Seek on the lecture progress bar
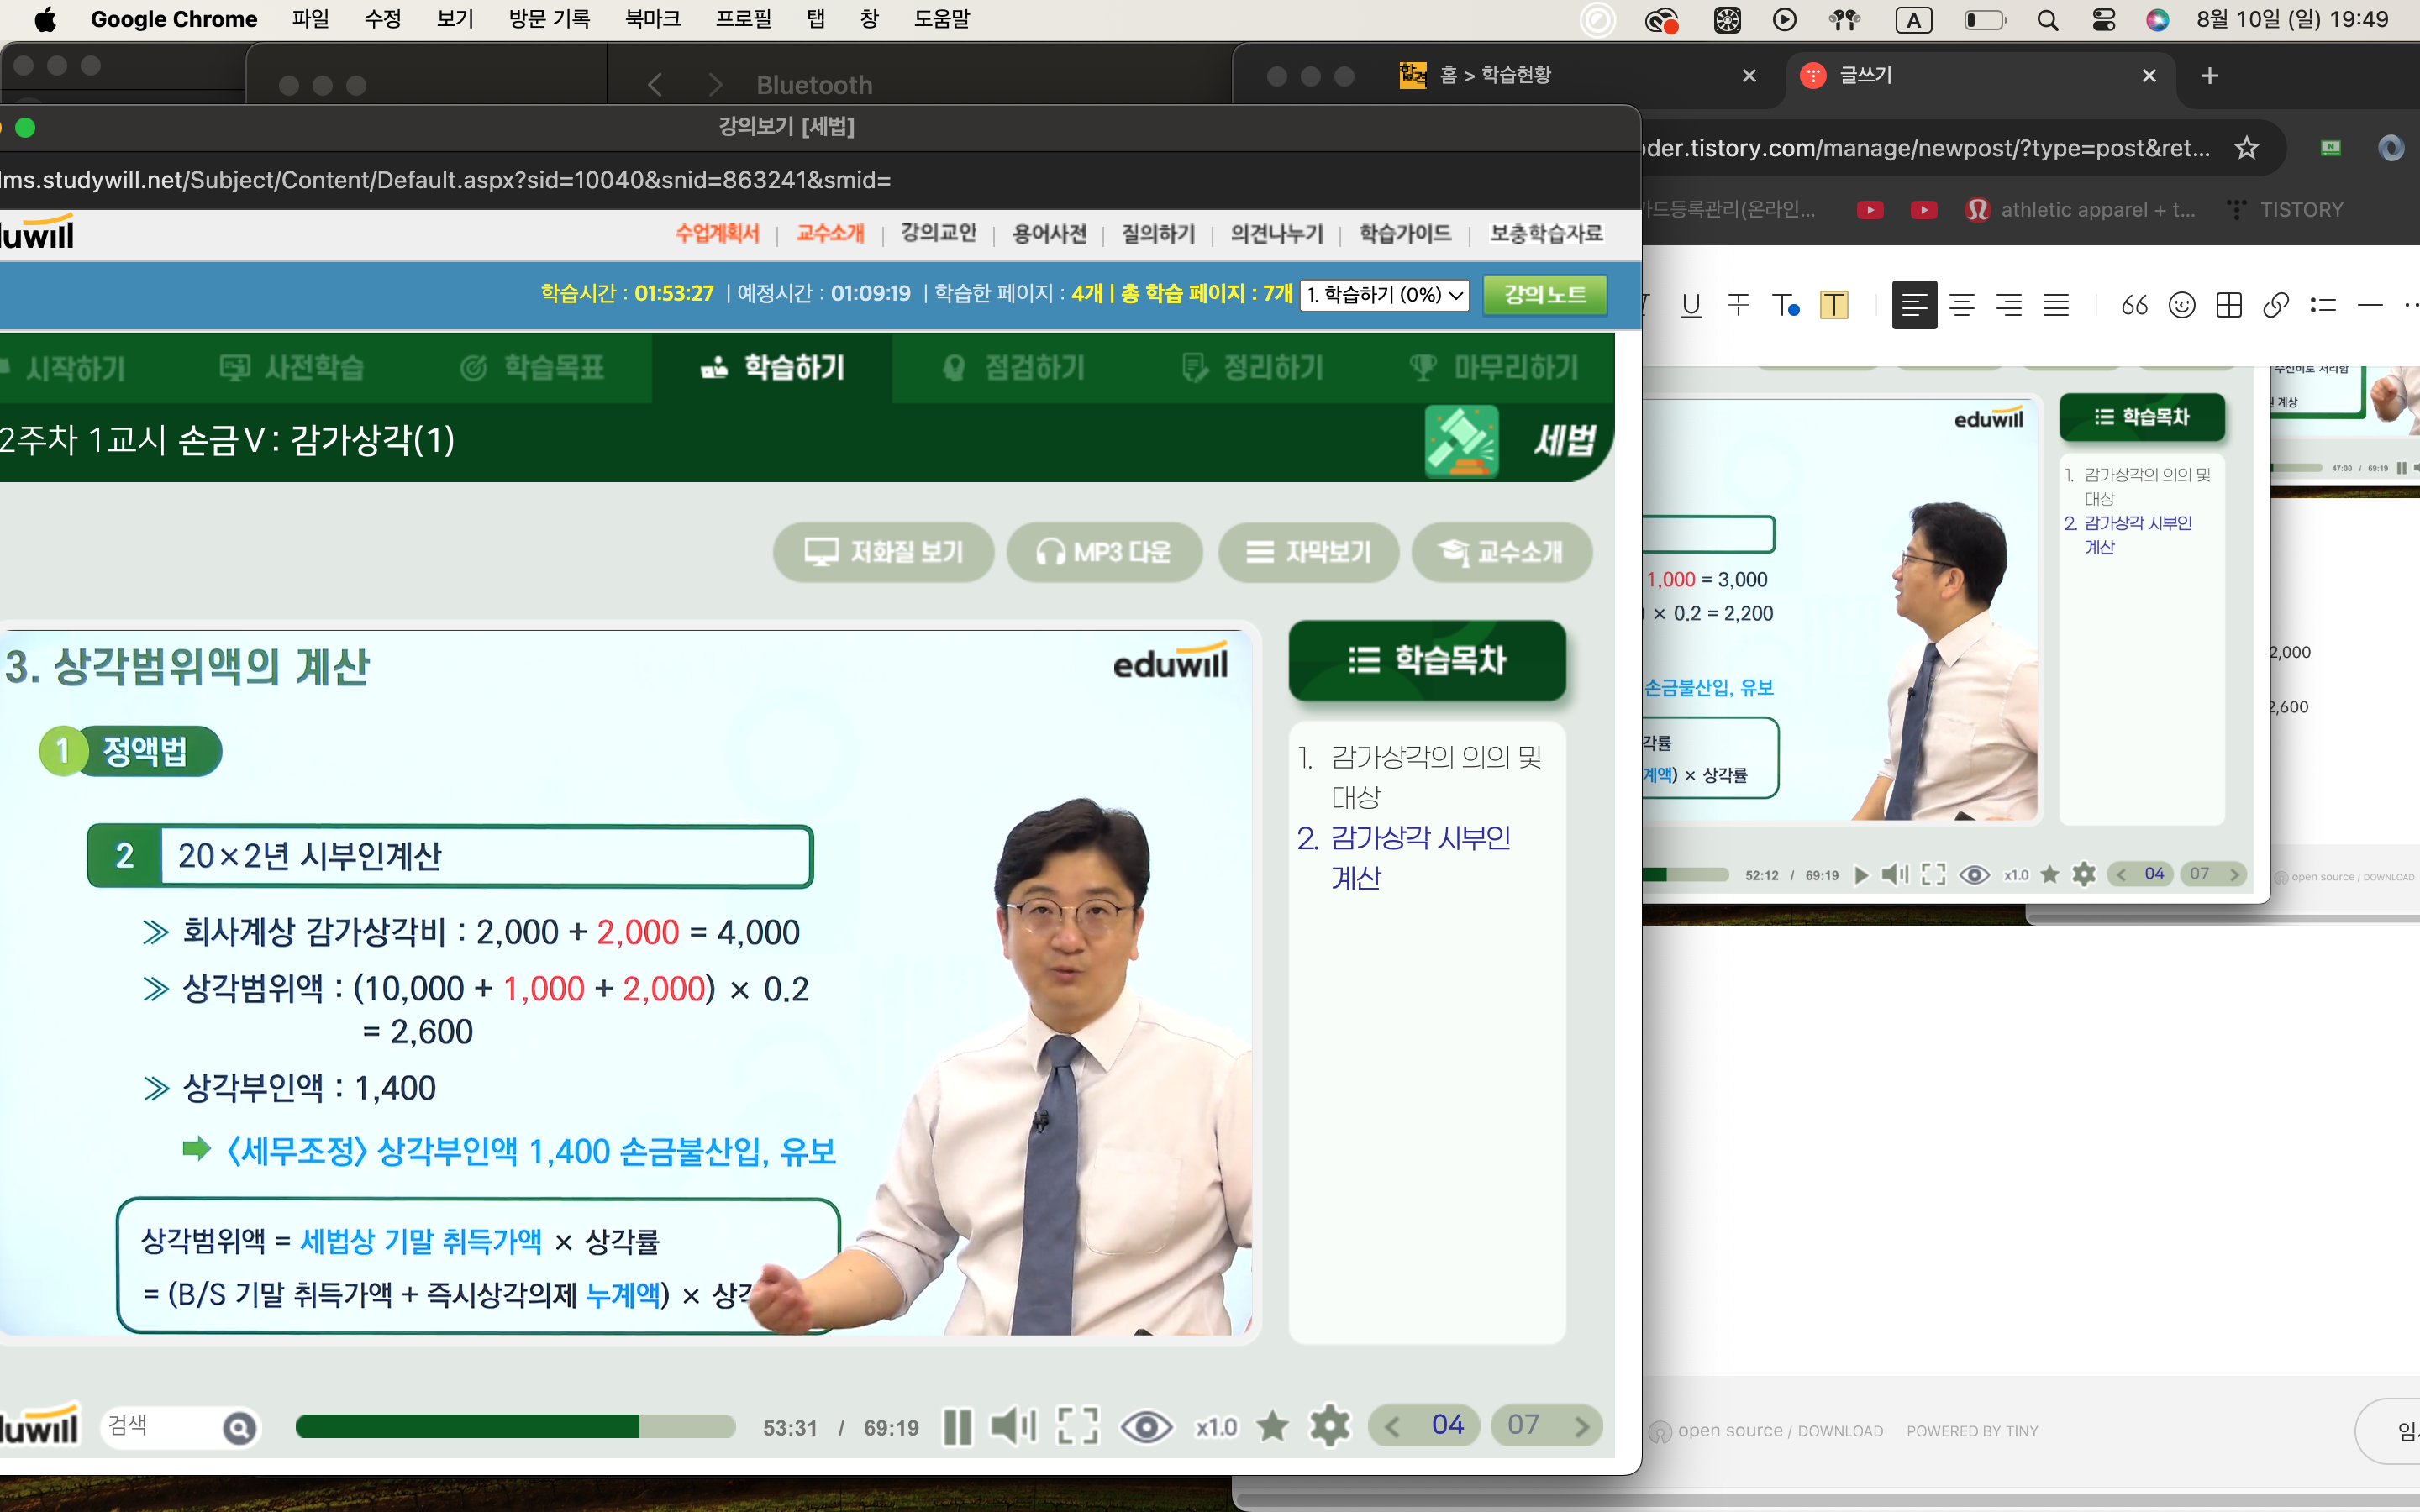Image resolution: width=2420 pixels, height=1512 pixels. (x=515, y=1427)
